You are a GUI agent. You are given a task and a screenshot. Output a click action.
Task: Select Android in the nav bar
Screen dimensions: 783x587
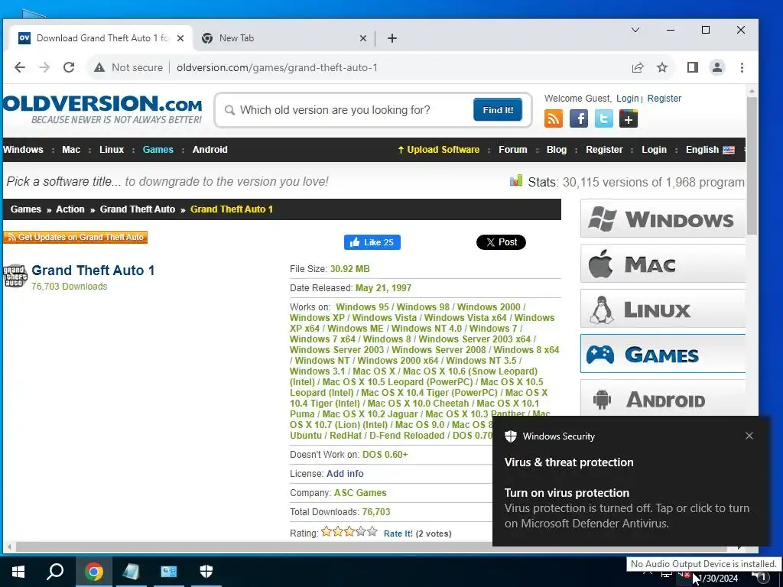(x=210, y=150)
